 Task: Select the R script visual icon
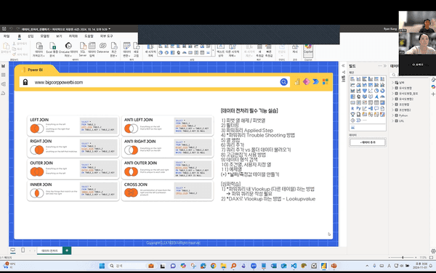coord(352,108)
